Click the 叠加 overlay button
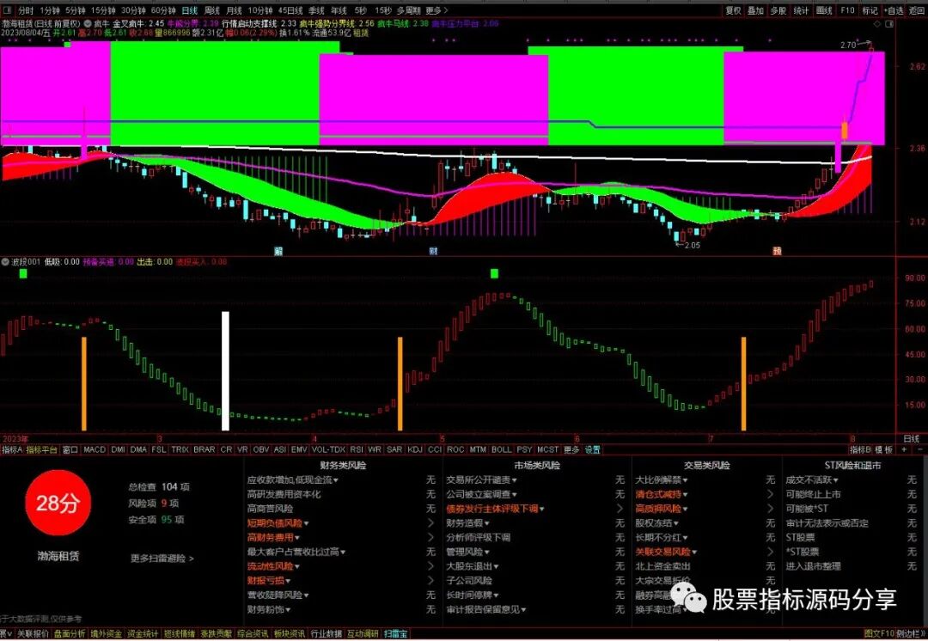 [x=756, y=10]
